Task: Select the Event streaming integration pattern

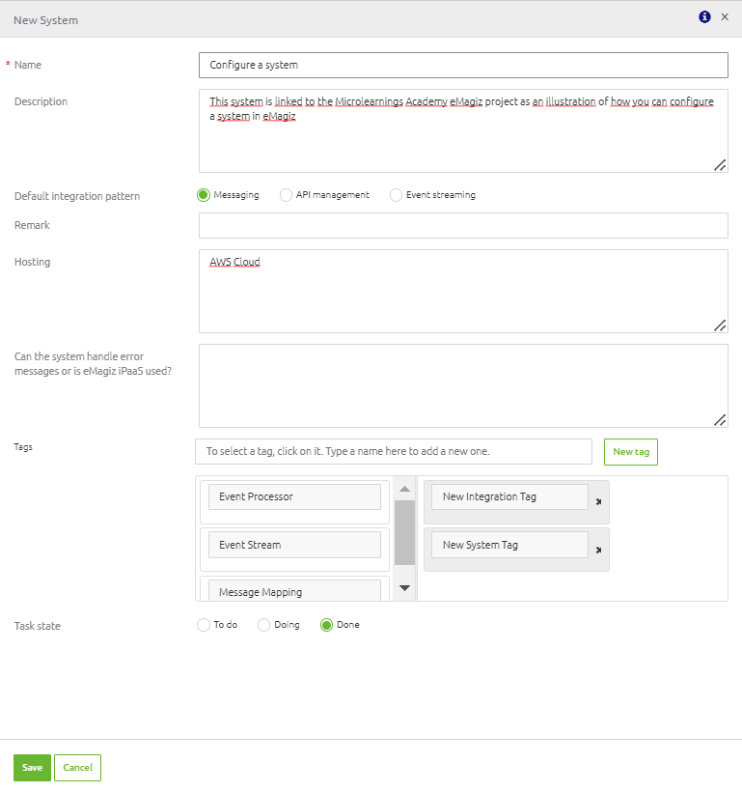Action: 396,194
